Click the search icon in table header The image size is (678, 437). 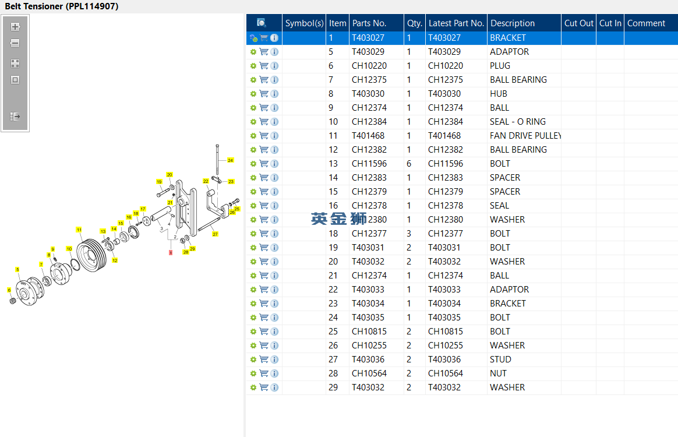coord(261,23)
